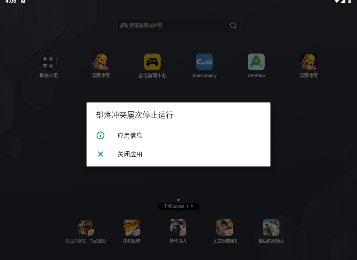The width and height of the screenshot is (357, 260).
Task: Click the magnifier search icon
Action: pyautogui.click(x=233, y=26)
